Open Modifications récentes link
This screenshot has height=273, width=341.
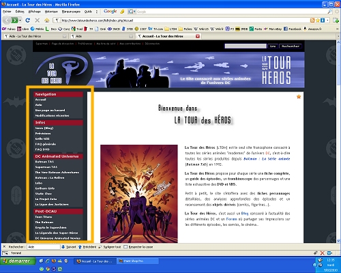[52, 115]
